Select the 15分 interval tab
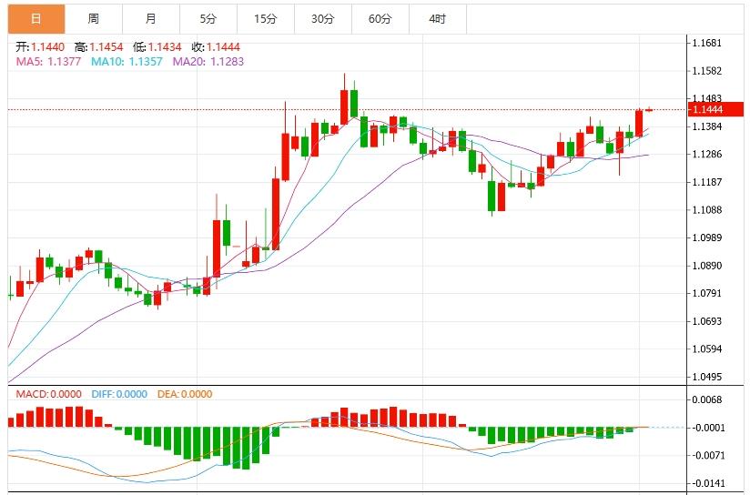Image resolution: width=750 pixels, height=495 pixels. tap(265, 18)
